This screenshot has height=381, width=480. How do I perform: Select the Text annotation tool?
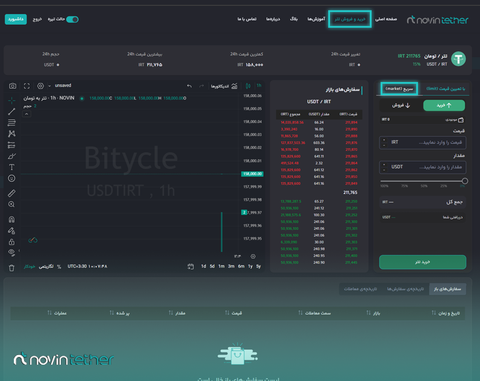coord(11,167)
